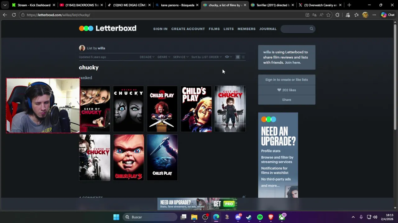Open the JOURNAL menu item
The image size is (398, 223).
tap(268, 29)
